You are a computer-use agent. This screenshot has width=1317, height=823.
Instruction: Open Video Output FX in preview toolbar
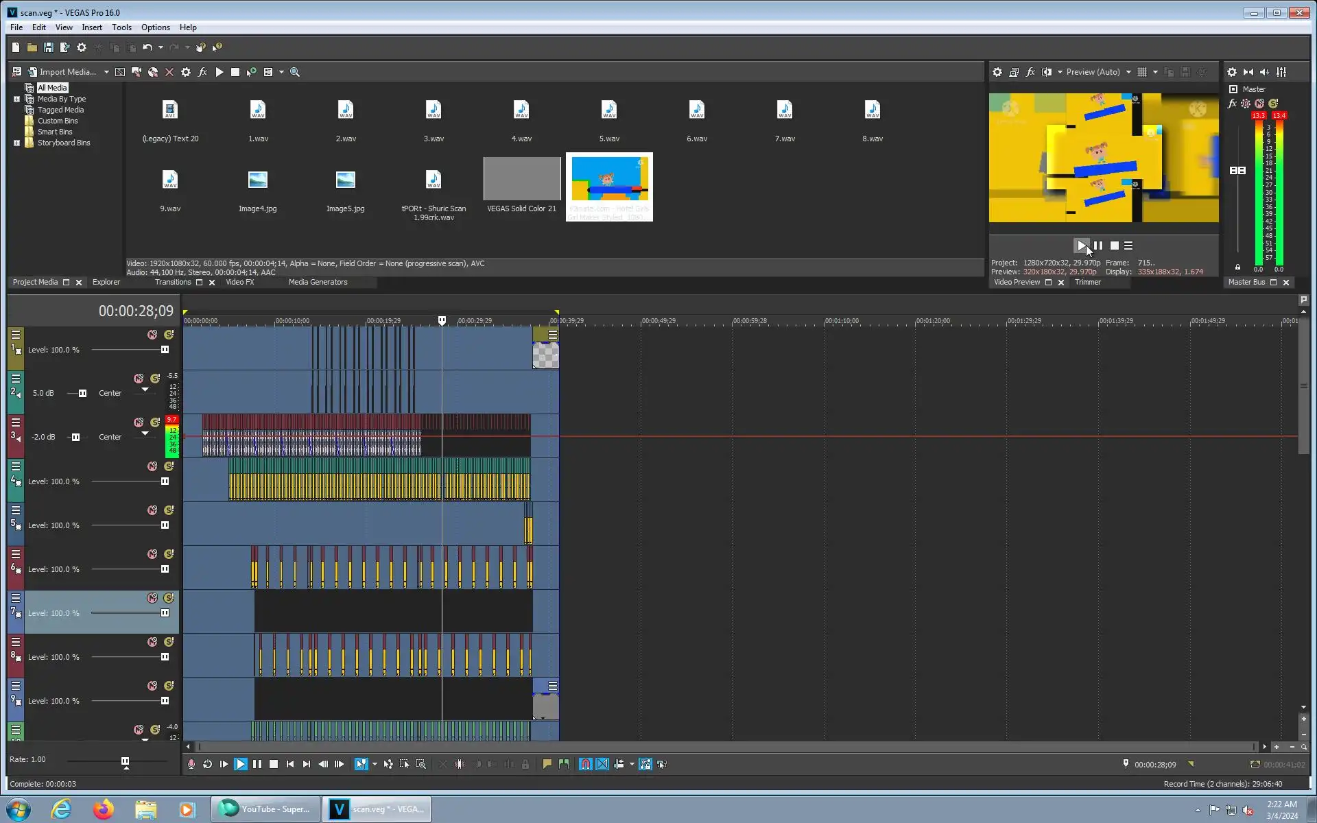point(1030,72)
